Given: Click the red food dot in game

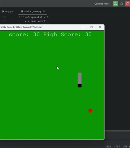Looking at the screenshot, I should point(91,111).
